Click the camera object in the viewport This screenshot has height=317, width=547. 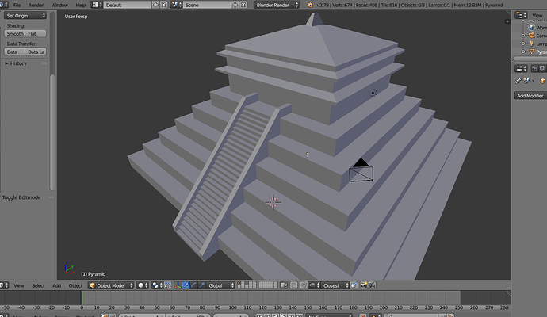(361, 171)
